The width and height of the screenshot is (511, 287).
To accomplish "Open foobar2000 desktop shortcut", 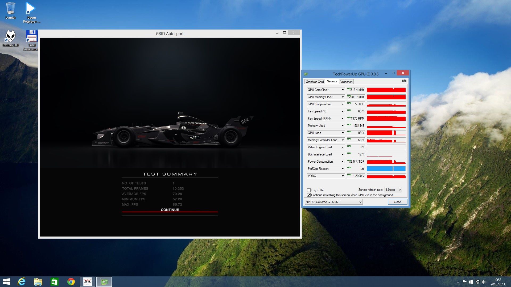I will click(x=11, y=38).
